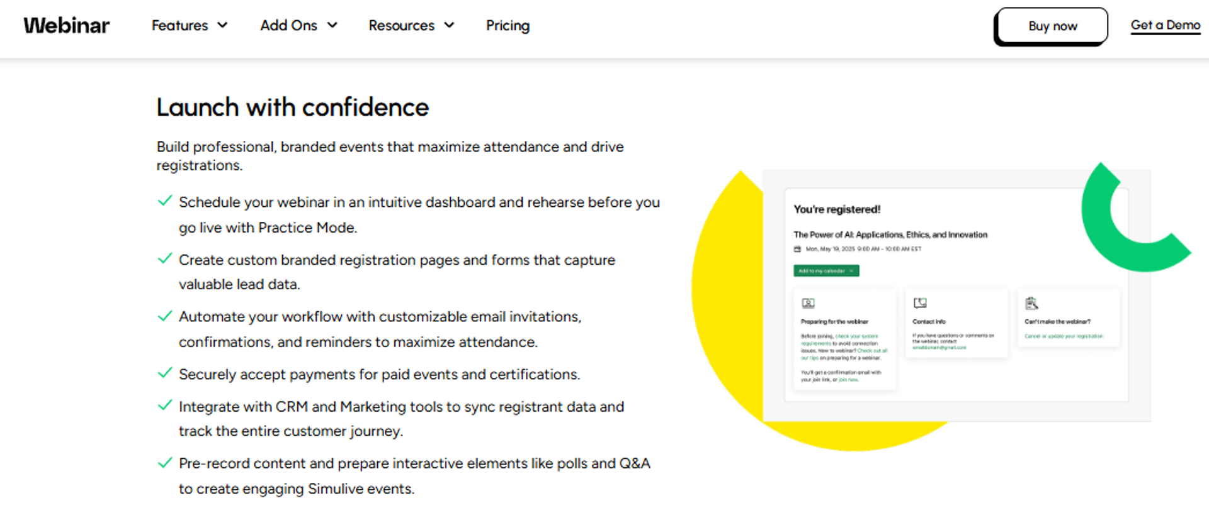The width and height of the screenshot is (1209, 513).
Task: Expand the Add Ons chevron arrow
Action: (332, 25)
